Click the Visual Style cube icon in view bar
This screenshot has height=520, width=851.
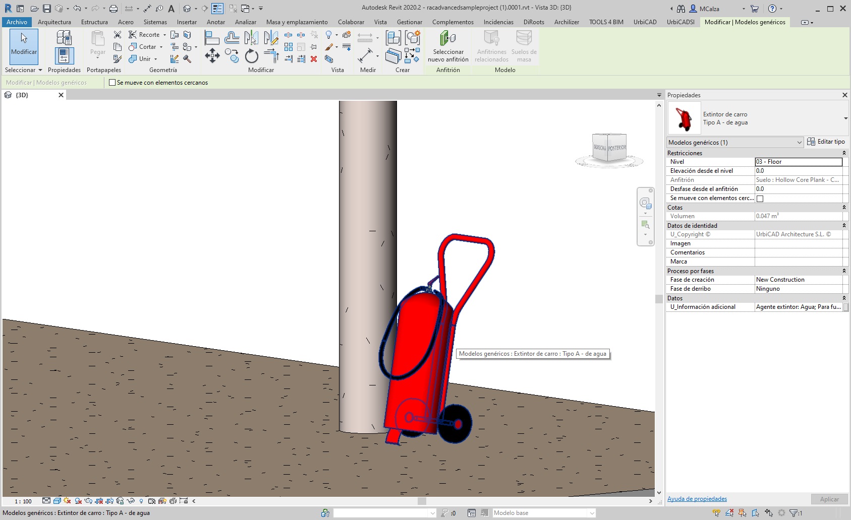coord(57,501)
